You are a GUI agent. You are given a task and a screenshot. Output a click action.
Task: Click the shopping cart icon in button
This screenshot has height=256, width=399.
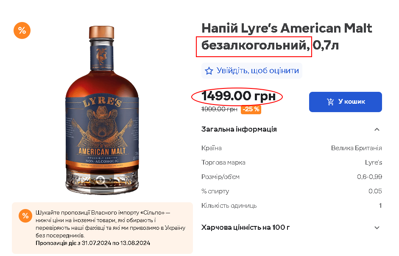330,102
